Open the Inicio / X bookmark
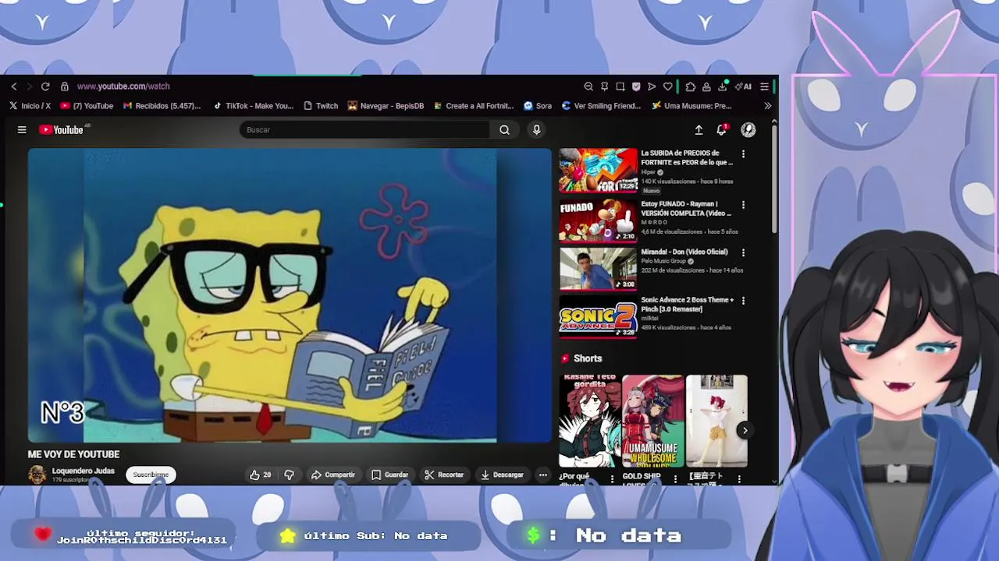 coord(30,106)
